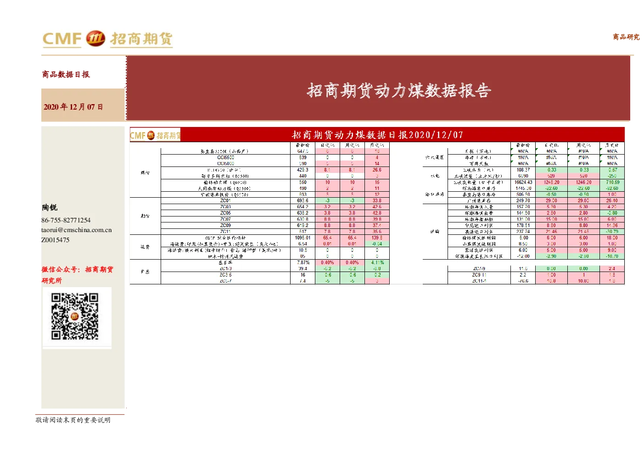This screenshot has height=455, width=644.
Task: Click the value 178.51
Action: pyautogui.click(x=523, y=225)
